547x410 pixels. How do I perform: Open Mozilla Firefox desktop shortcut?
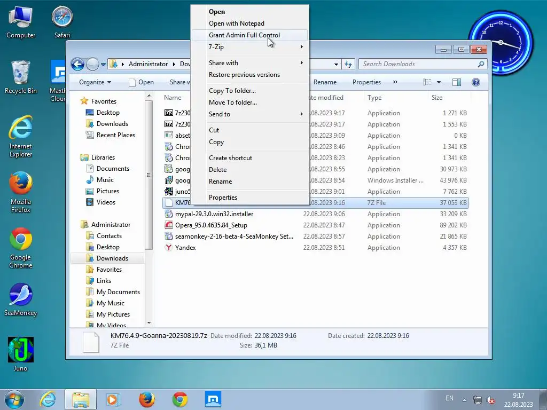[x=21, y=192]
